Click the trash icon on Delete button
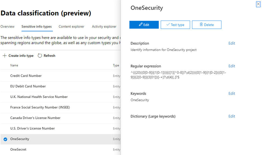Image resolution: width=262 pixels, height=155 pixels. [x=201, y=25]
